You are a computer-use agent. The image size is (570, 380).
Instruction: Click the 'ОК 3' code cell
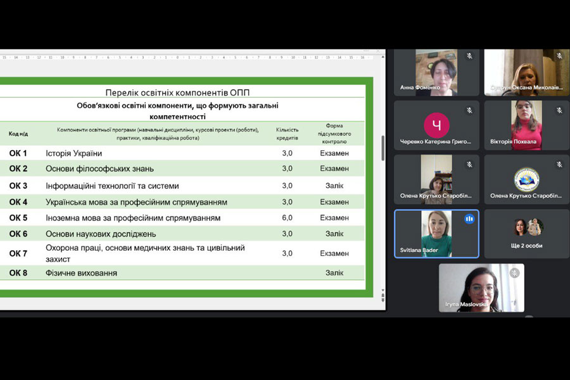(x=18, y=186)
